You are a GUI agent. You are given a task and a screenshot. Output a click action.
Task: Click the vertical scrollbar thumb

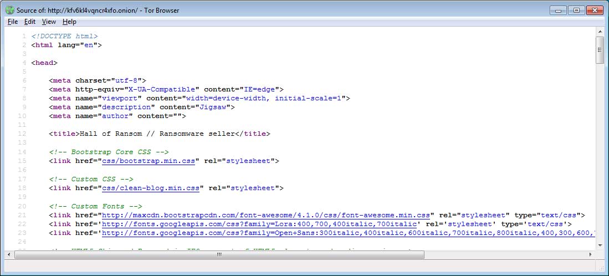[600, 49]
